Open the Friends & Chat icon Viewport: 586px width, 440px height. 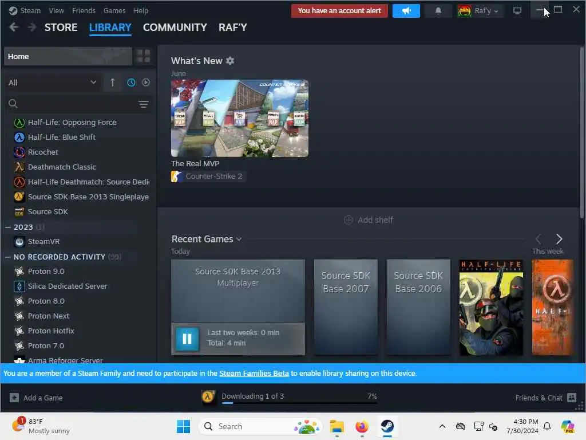pos(572,398)
